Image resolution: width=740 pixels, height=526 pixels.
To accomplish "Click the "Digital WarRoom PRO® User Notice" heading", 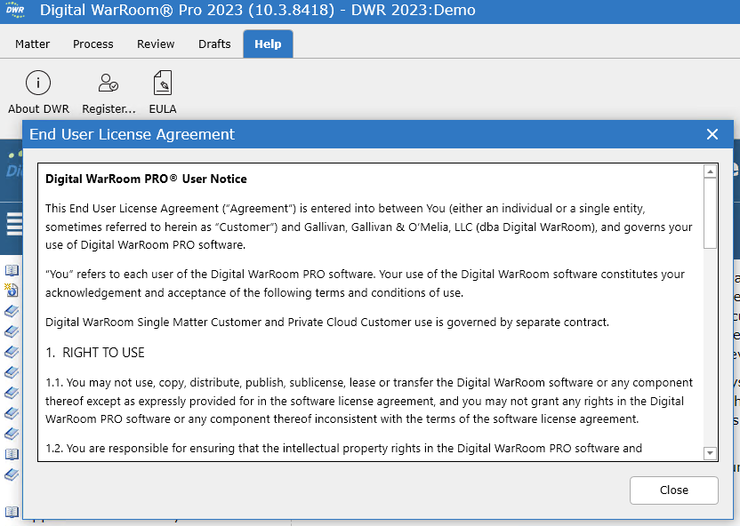I will [x=146, y=179].
